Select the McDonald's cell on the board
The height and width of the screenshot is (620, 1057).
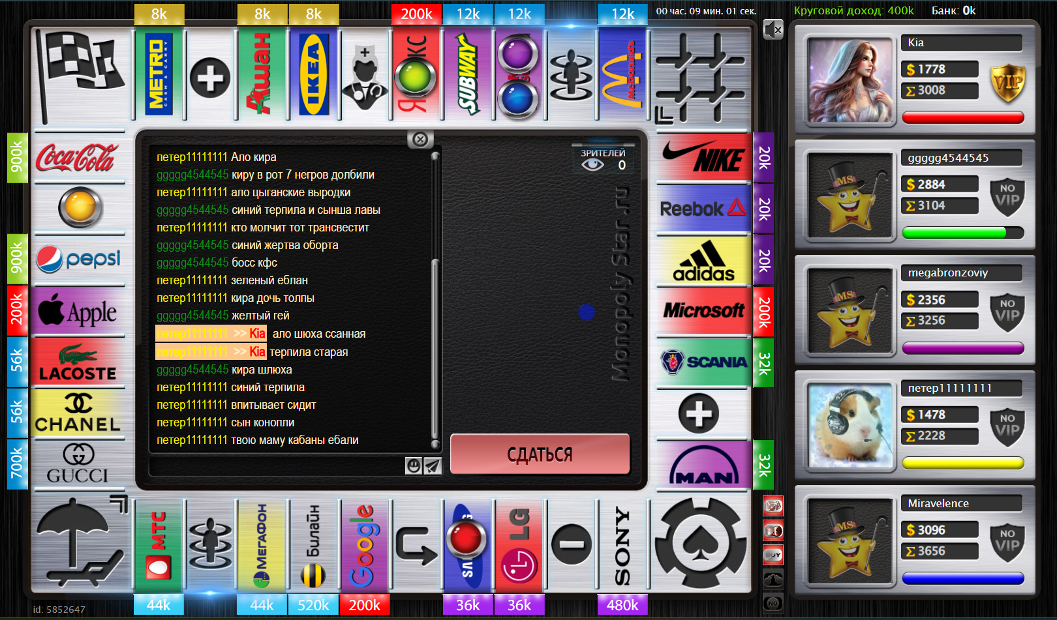[x=622, y=74]
